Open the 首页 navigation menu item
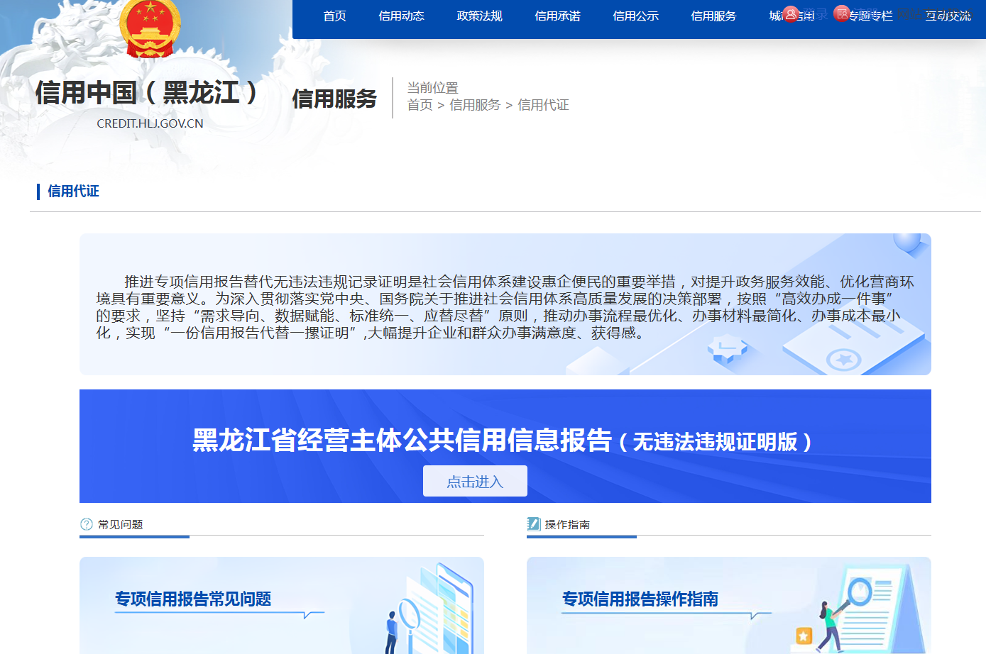Image resolution: width=986 pixels, height=654 pixels. click(x=334, y=16)
